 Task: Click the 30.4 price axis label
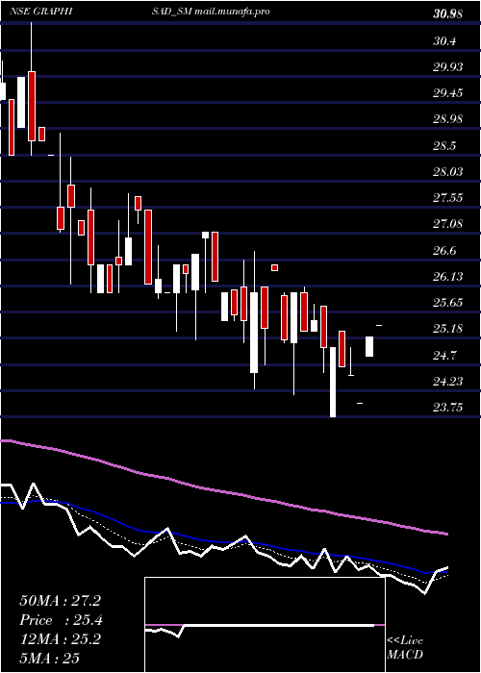click(444, 41)
